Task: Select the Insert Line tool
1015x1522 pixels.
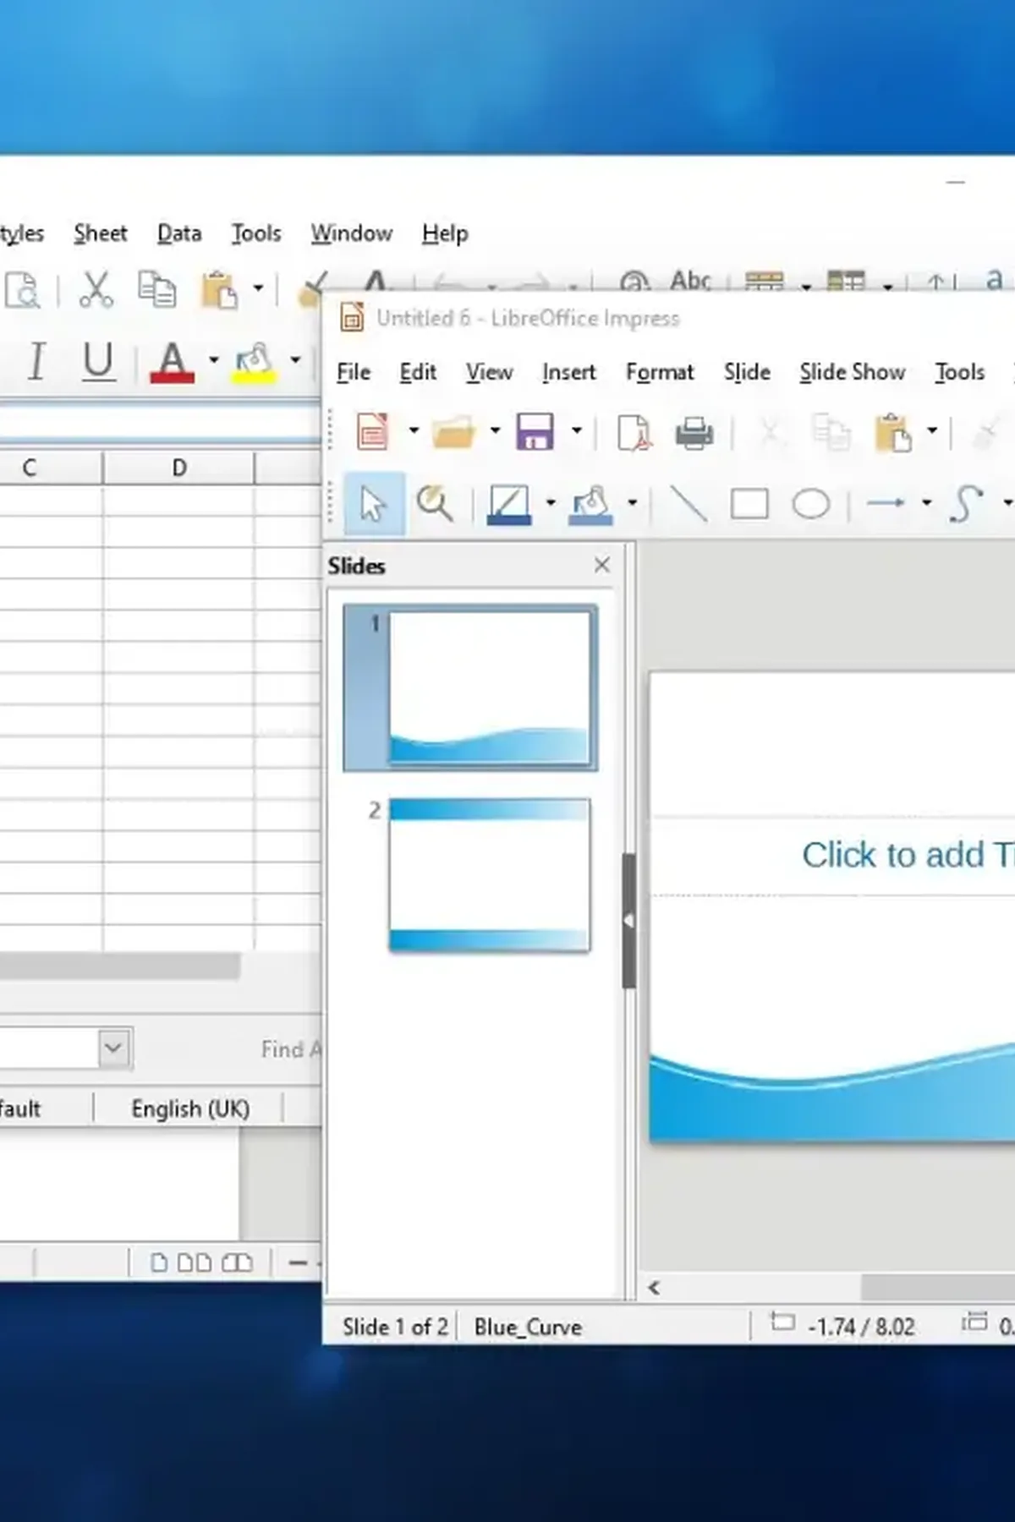Action: click(689, 504)
